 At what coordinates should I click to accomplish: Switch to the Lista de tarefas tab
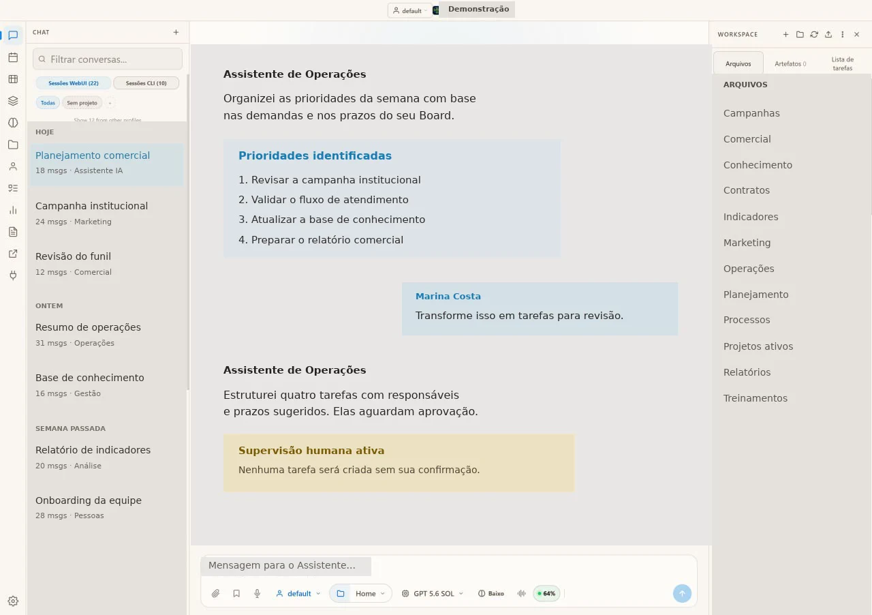pos(843,63)
